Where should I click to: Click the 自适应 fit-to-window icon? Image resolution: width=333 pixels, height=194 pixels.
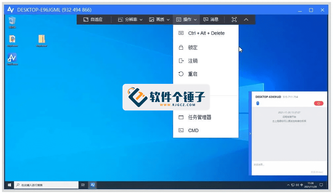tap(93, 20)
